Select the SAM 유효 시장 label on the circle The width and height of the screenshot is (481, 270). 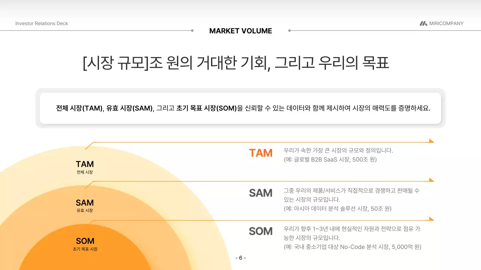click(85, 205)
